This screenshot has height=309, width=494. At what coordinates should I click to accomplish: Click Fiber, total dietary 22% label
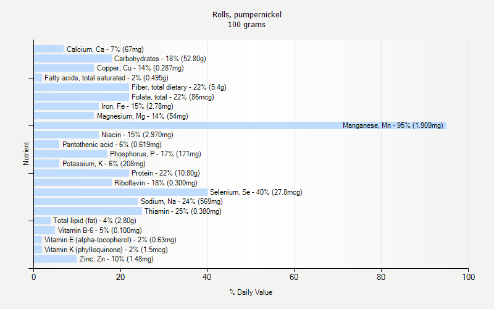[179, 87]
